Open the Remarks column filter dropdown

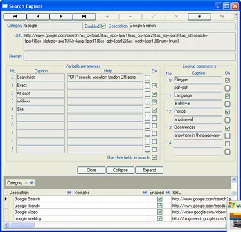pos(145,193)
